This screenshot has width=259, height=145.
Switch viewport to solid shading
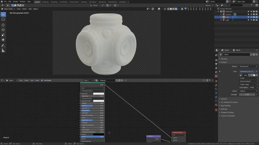coord(171,9)
